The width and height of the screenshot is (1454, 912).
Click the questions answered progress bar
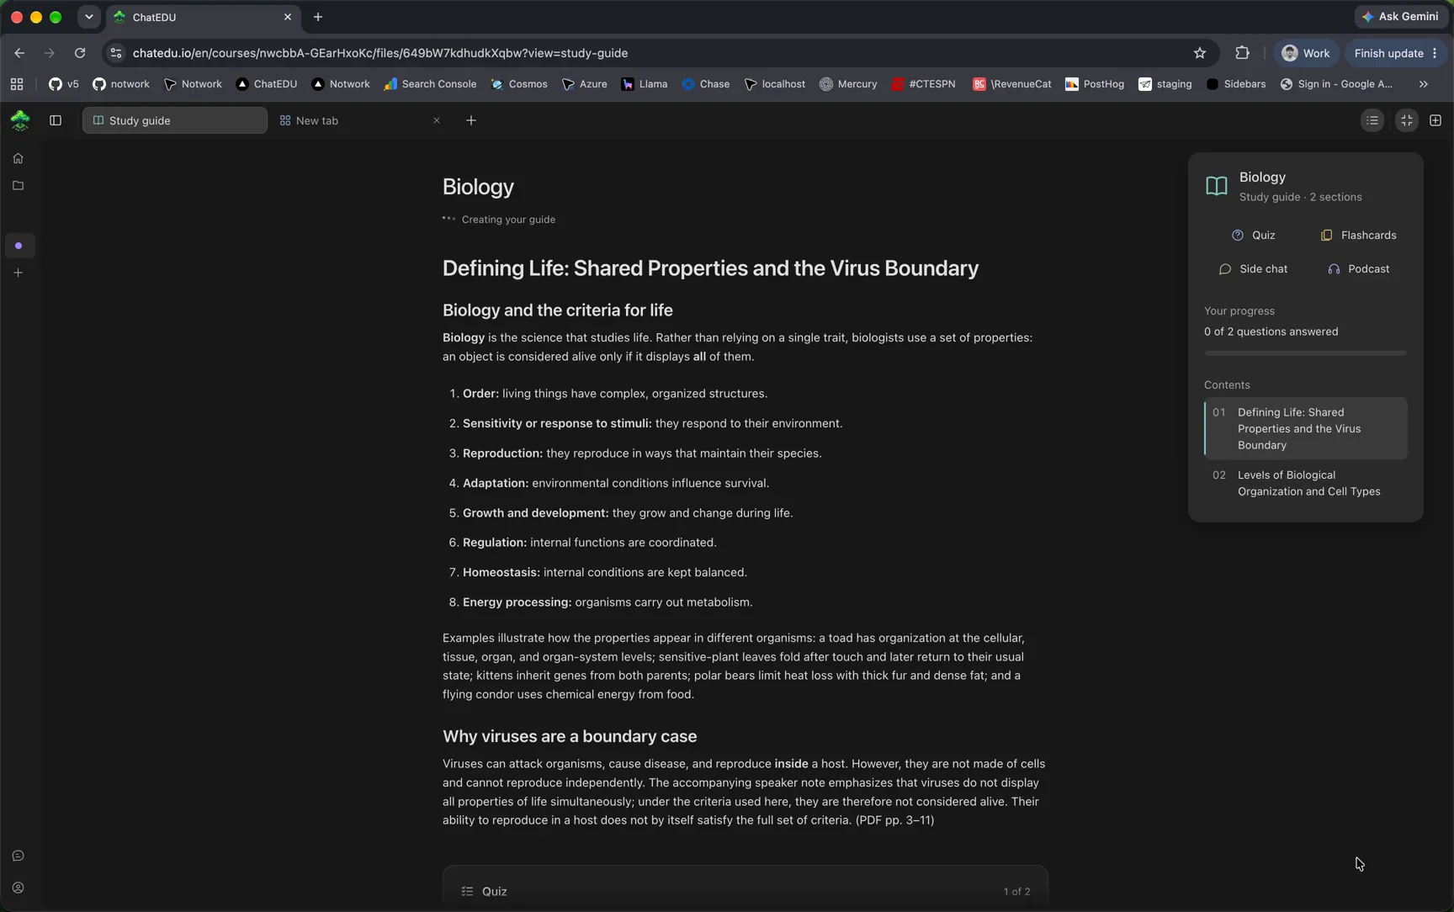(x=1305, y=353)
